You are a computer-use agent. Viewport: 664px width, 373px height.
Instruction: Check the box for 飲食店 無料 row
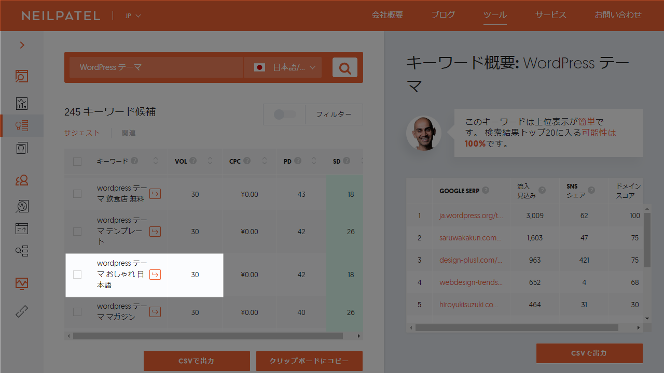[77, 194]
